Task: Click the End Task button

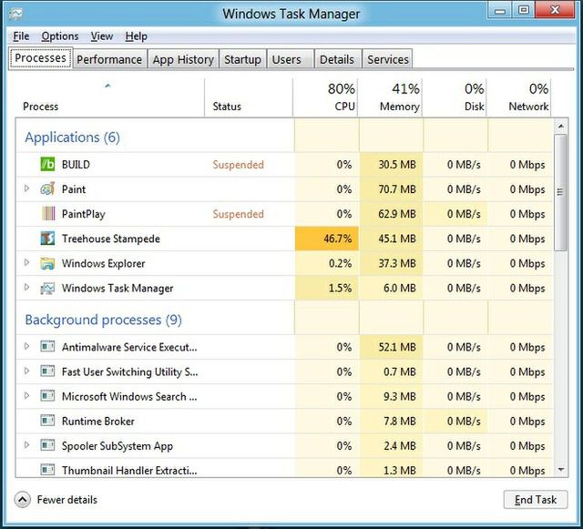Action: click(x=536, y=500)
